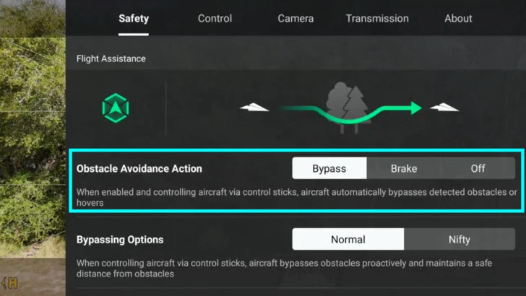
Task: Click the Bypassing Options label
Action: [120, 240]
